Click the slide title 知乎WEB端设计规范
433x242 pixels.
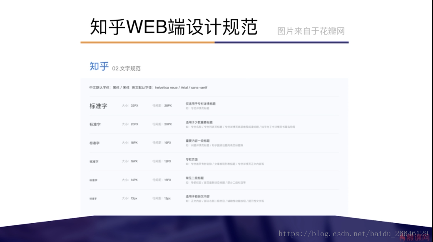(x=174, y=27)
